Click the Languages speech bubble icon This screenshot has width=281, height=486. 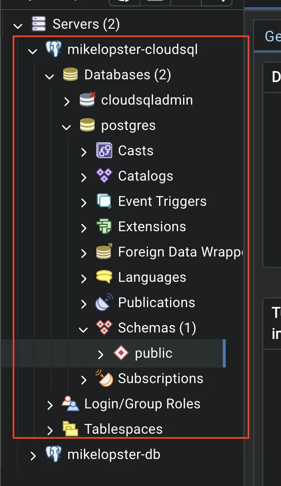pos(104,277)
